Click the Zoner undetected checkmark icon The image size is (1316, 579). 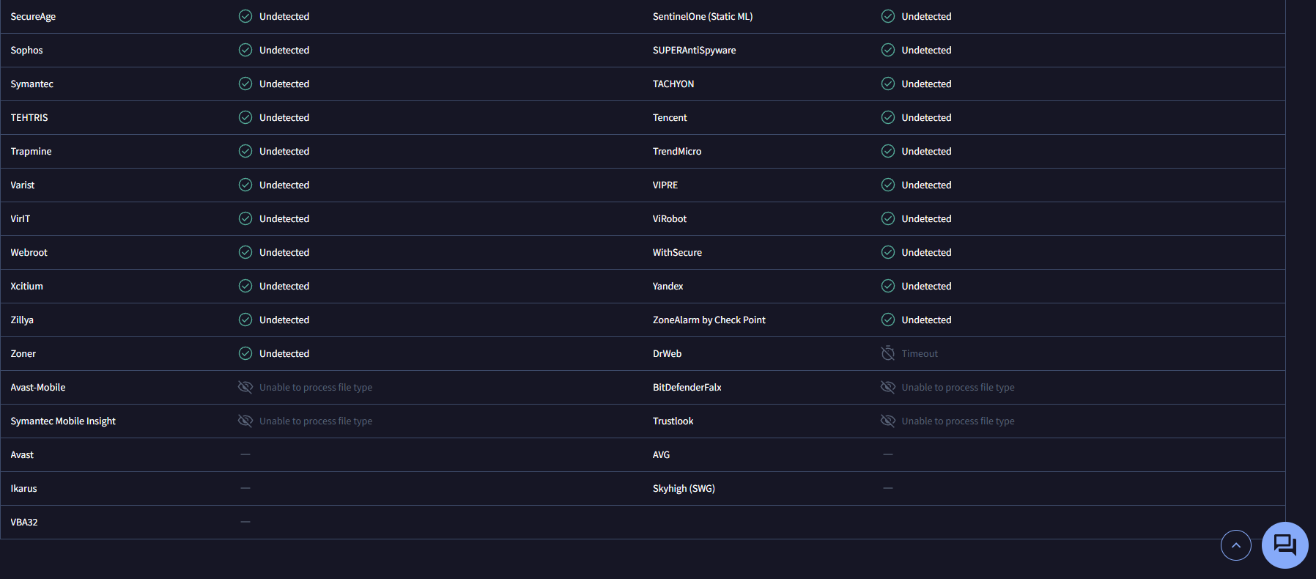click(x=245, y=353)
